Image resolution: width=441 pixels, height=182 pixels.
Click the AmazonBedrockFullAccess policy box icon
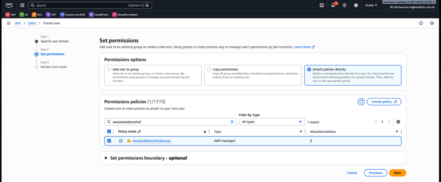click(129, 141)
